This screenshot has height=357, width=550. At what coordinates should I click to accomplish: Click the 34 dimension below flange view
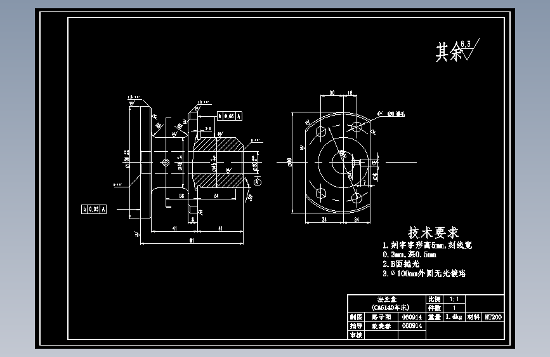(x=324, y=220)
